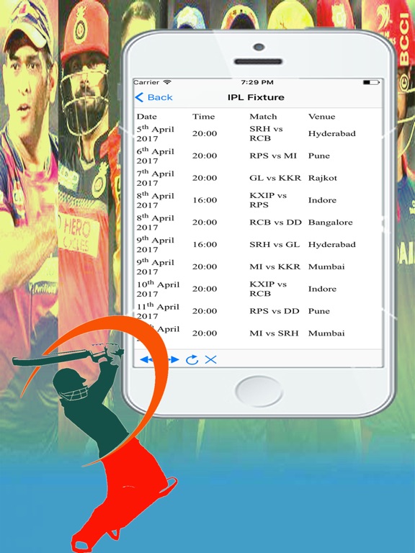The height and width of the screenshot is (553, 415).
Task: Select the RPS vs MI match
Action: [273, 156]
